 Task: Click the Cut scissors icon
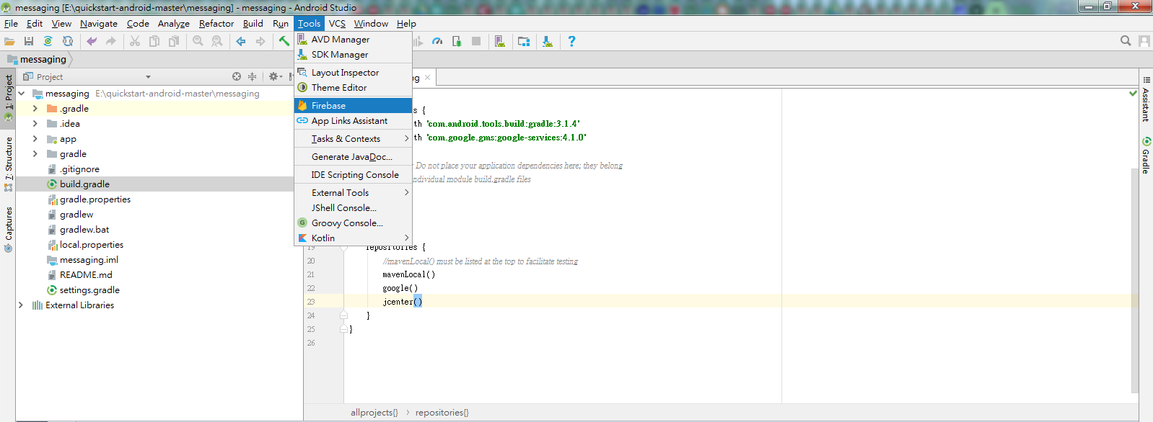[135, 42]
